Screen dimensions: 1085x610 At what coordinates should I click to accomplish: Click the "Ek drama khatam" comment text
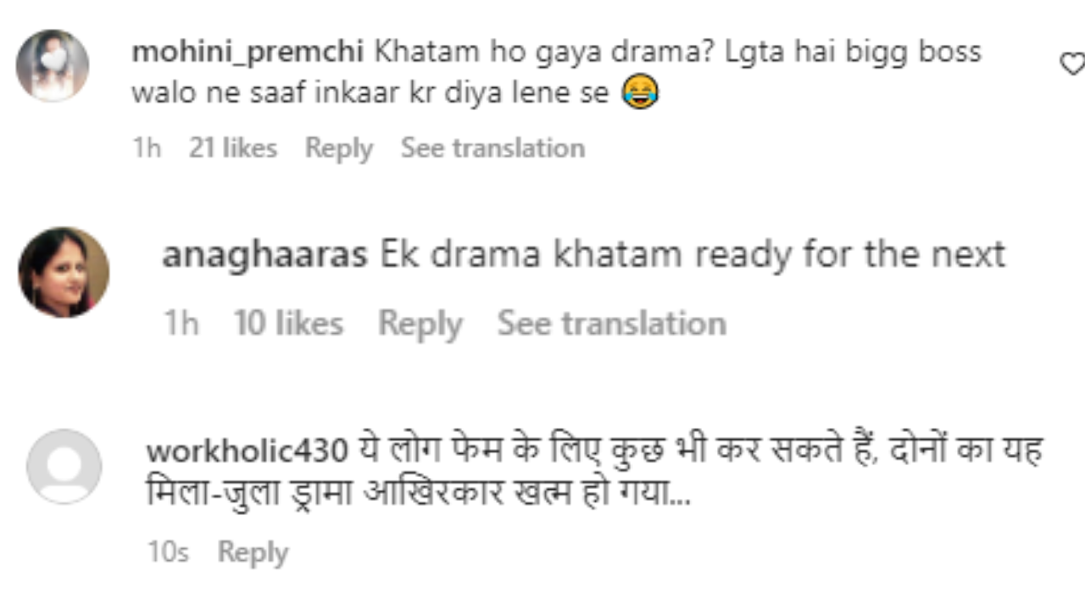click(692, 255)
